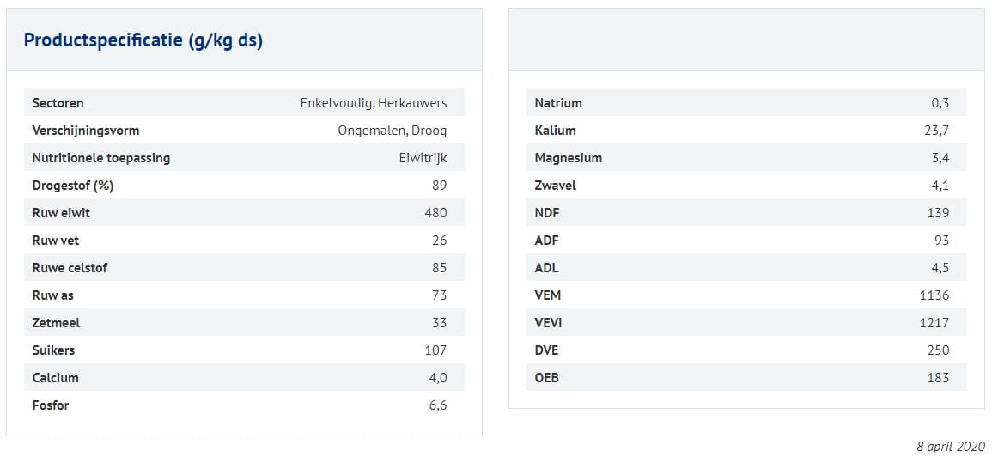Click the Ruwe celstof label
Image resolution: width=998 pixels, height=463 pixels.
pyautogui.click(x=70, y=268)
